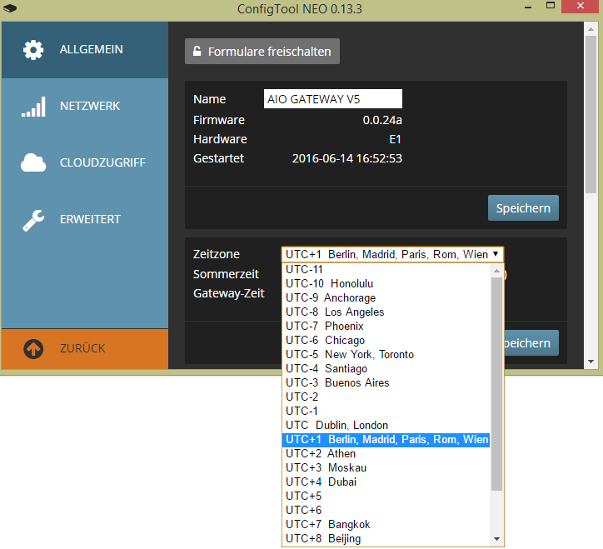Minimize the ConfigTool NEO window
This screenshot has height=549, width=603.
point(527,7)
